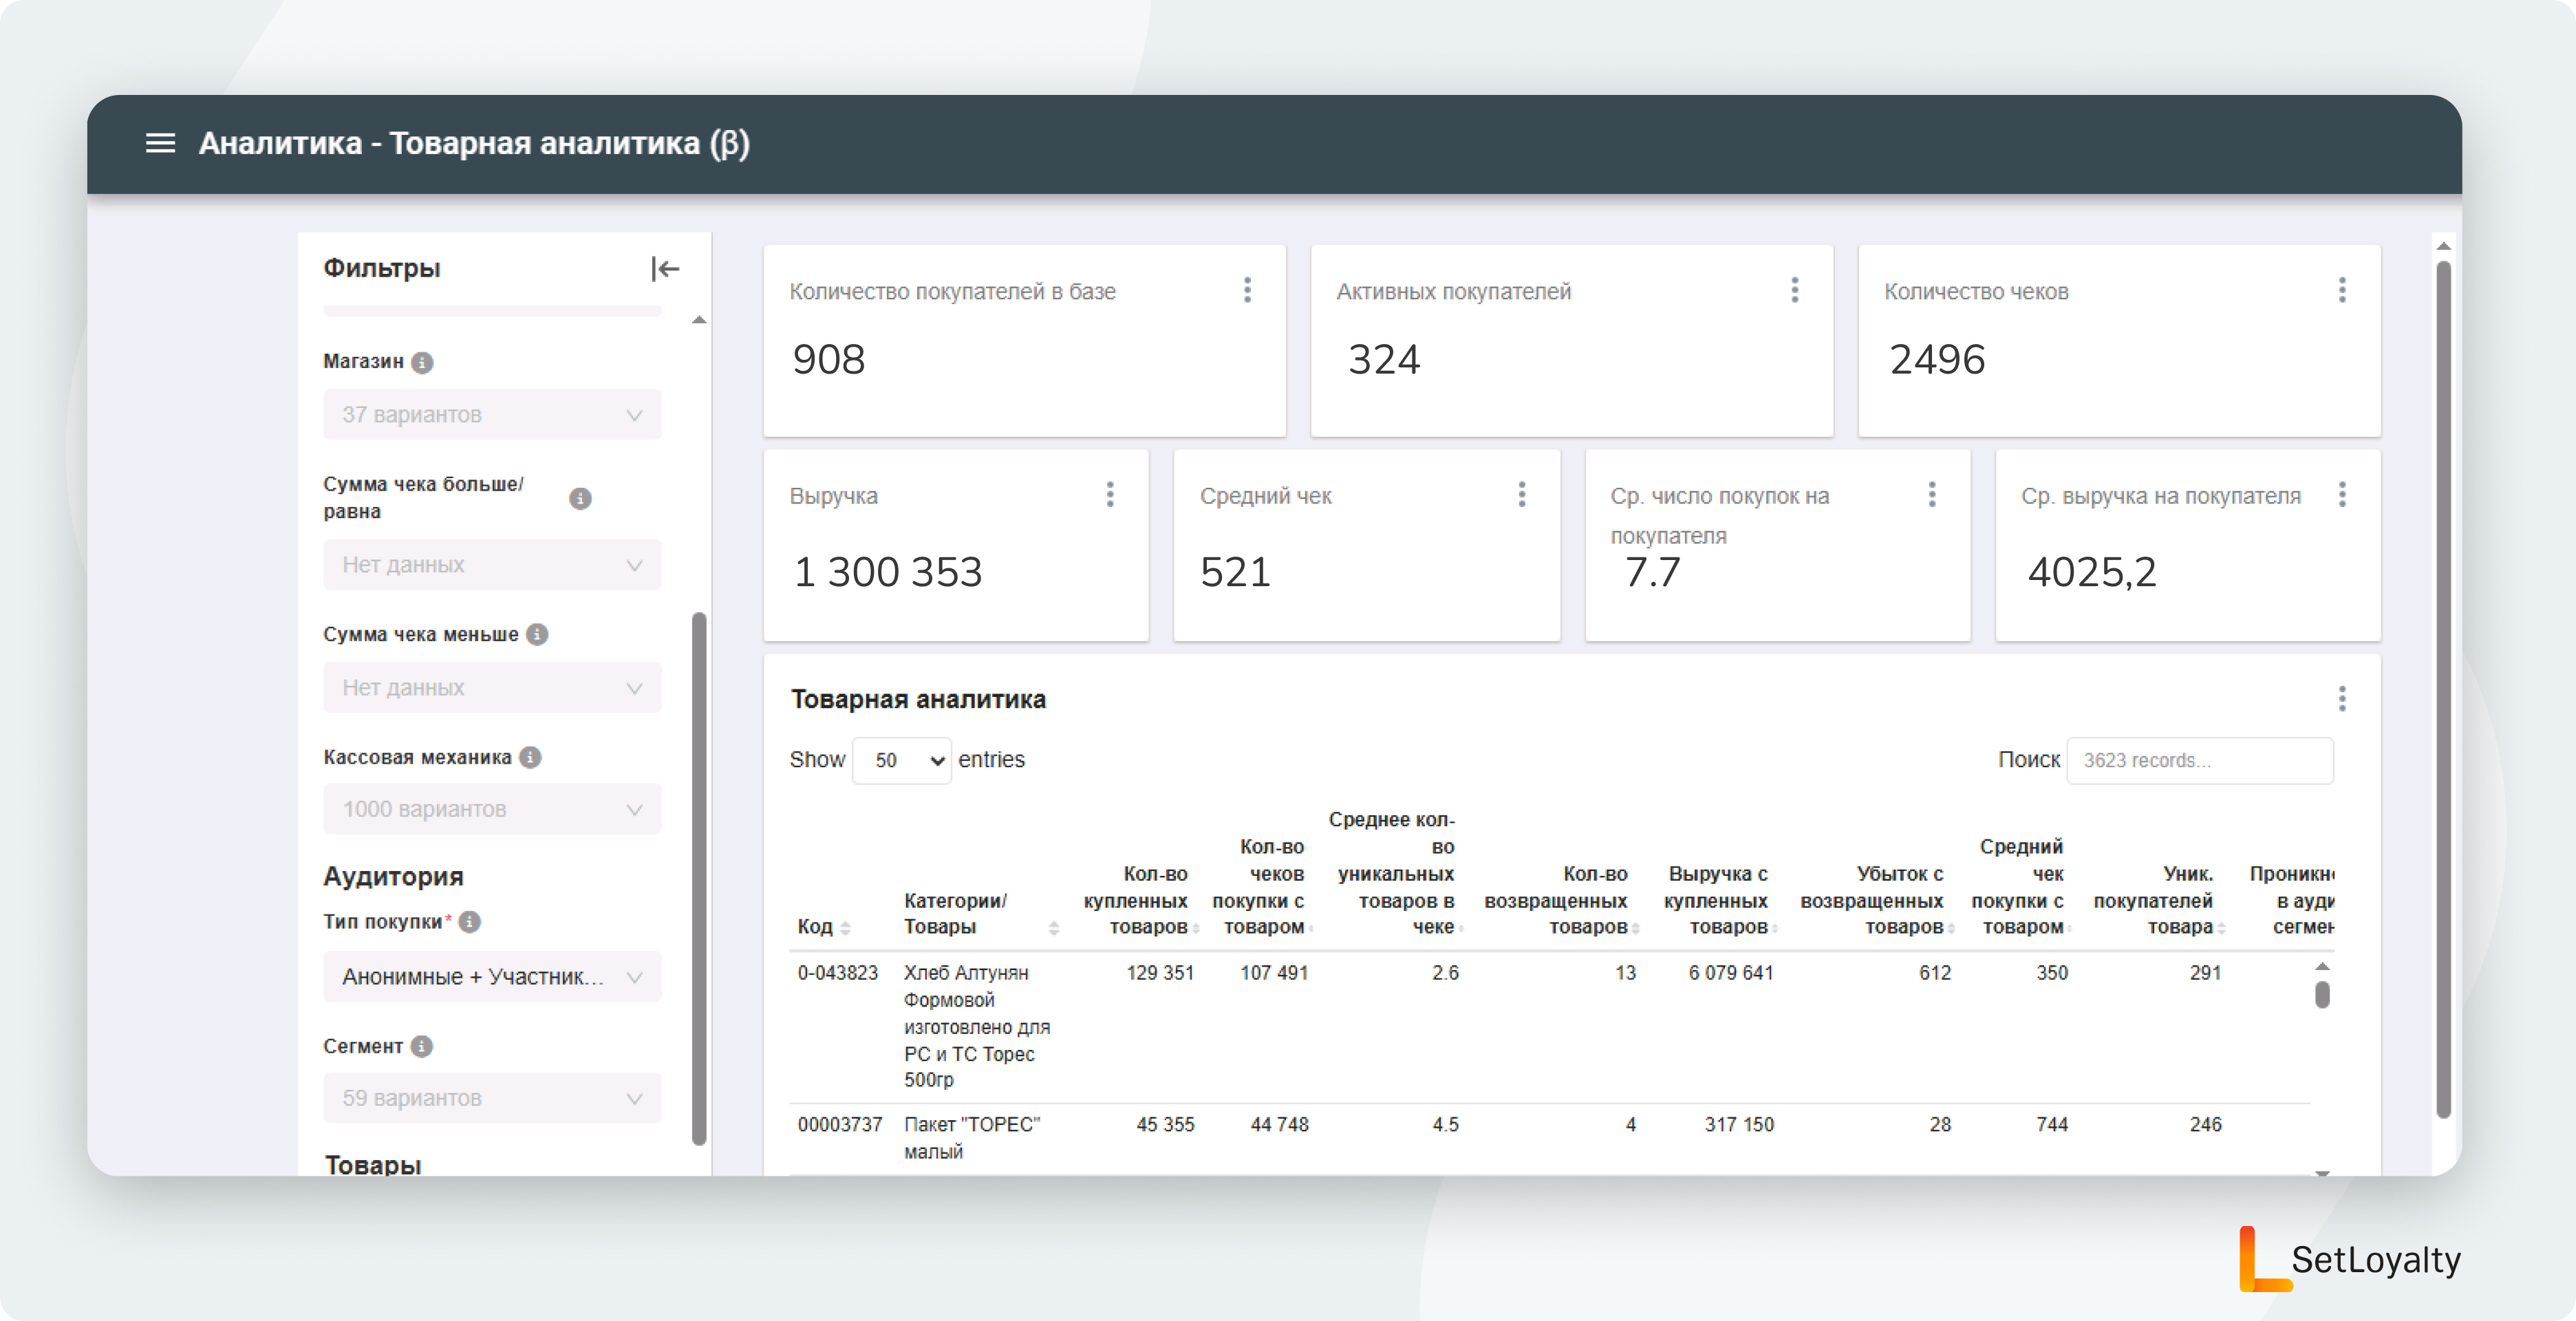Collapse the Фильтры panel with arrow icon
2576x1321 pixels.
(665, 268)
